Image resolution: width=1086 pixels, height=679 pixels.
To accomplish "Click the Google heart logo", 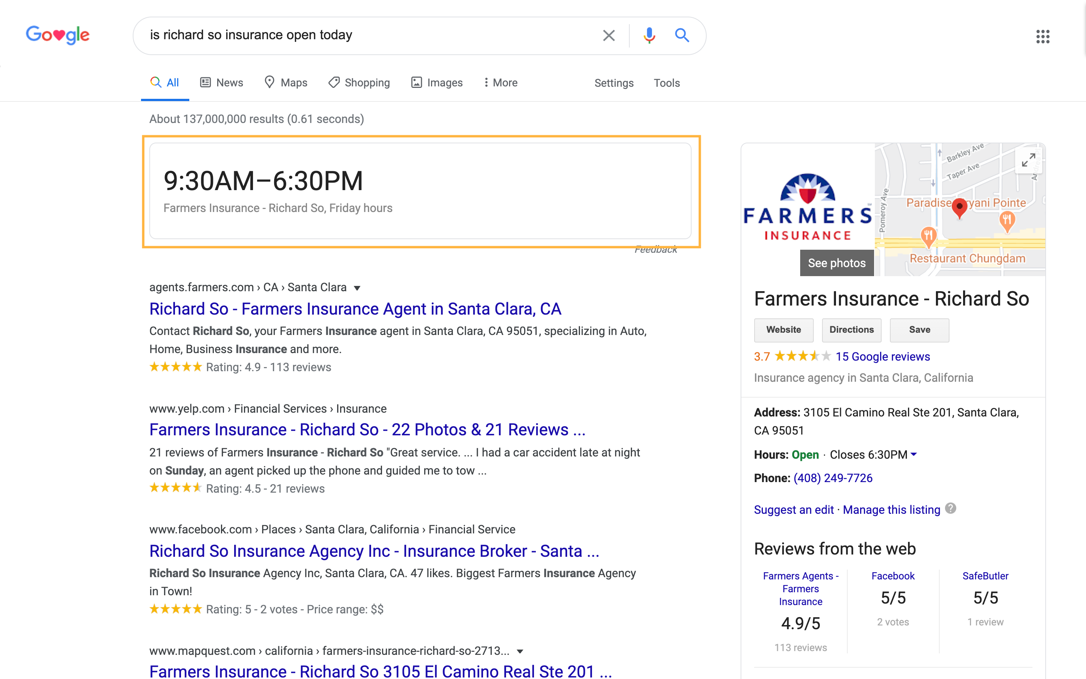I will (x=58, y=35).
